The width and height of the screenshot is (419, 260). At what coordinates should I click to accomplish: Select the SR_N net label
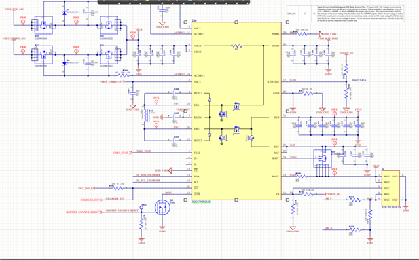tap(329, 229)
